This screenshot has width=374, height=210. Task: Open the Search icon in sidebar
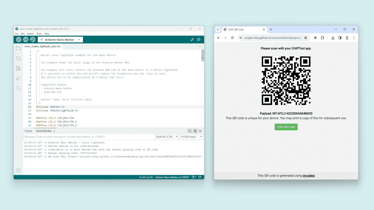click(18, 88)
